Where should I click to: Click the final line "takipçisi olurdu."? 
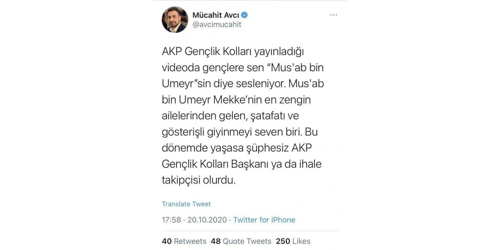tap(199, 180)
